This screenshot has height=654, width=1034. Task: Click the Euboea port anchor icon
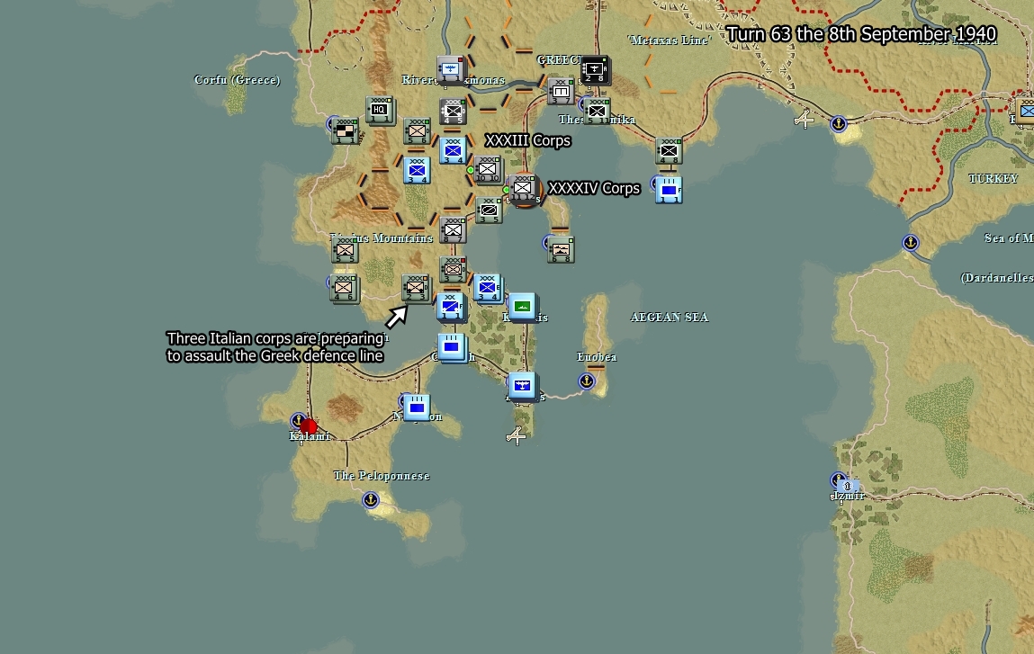(586, 381)
